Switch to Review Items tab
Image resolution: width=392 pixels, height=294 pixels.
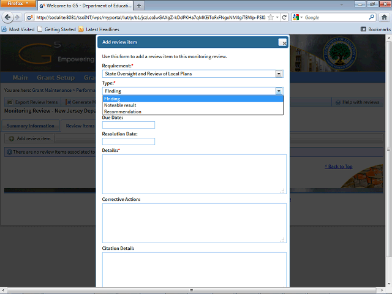[80, 126]
